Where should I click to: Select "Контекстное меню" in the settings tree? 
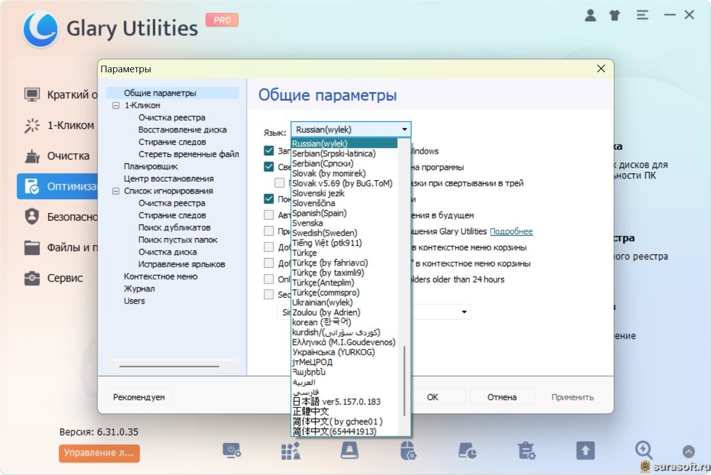[x=161, y=276]
